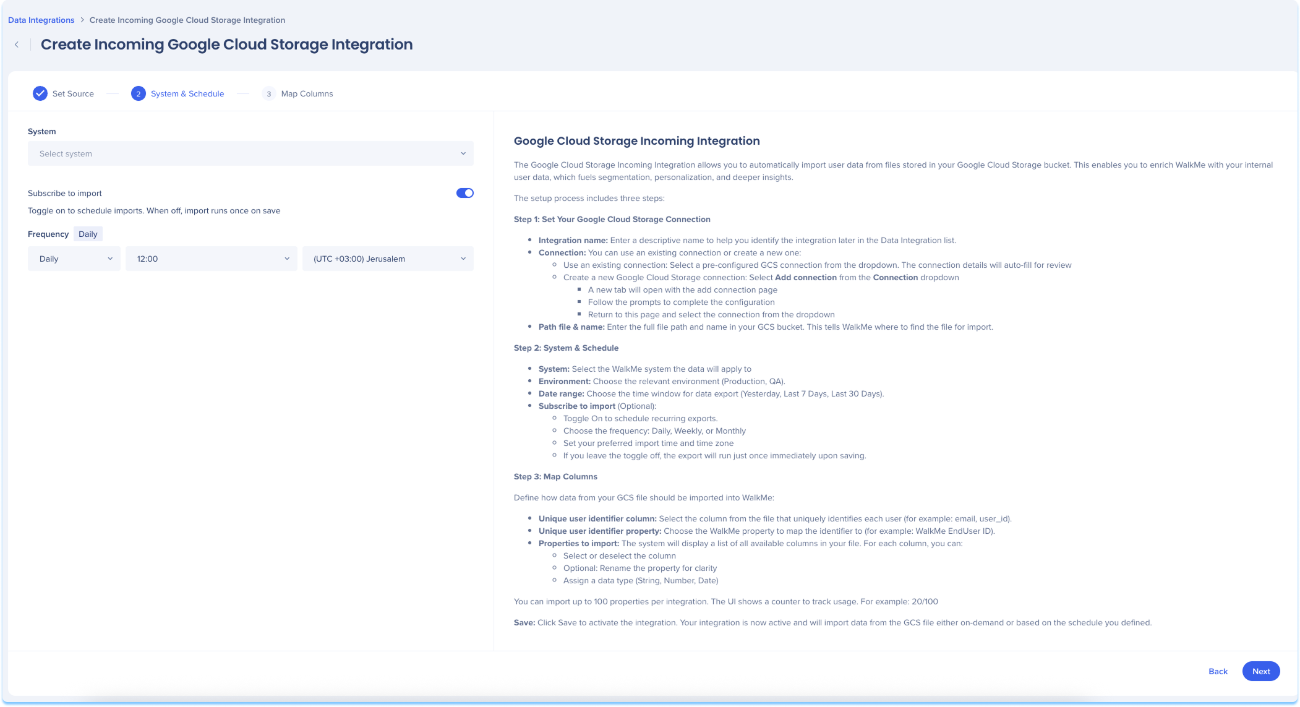
Task: Open the 12:00 time dropdown
Action: coord(212,259)
